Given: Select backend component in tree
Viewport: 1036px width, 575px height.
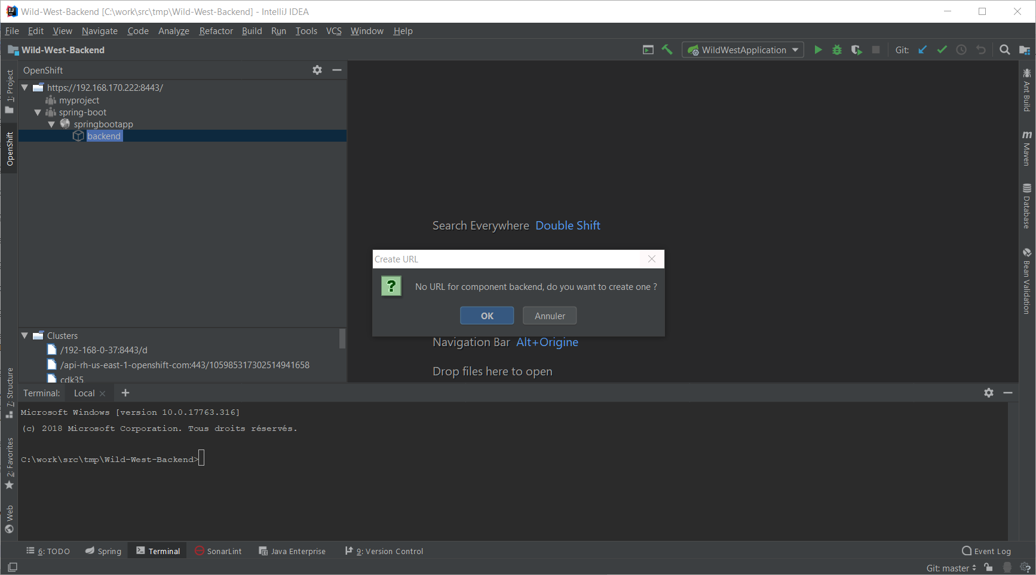Looking at the screenshot, I should (x=104, y=136).
